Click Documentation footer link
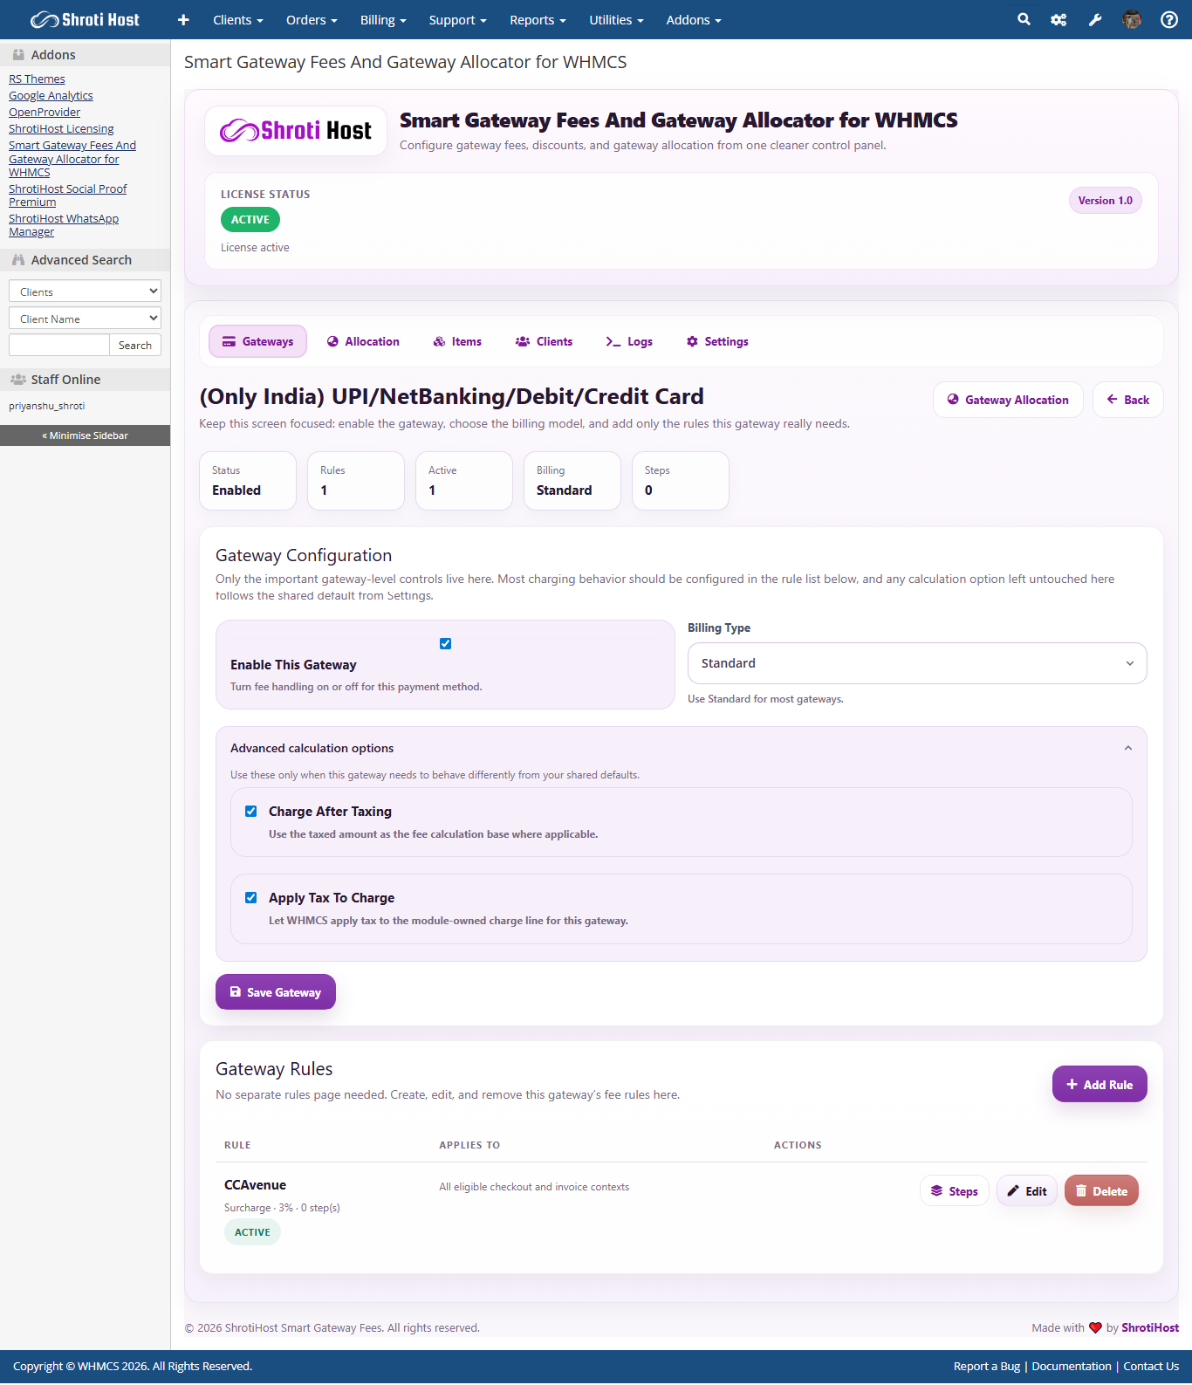The width and height of the screenshot is (1192, 1385). [x=1072, y=1366]
